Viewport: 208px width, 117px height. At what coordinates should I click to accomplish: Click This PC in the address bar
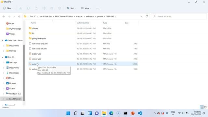[33, 17]
